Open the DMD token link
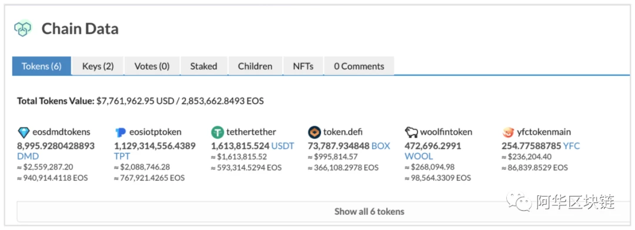This screenshot has height=230, width=635. click(28, 156)
